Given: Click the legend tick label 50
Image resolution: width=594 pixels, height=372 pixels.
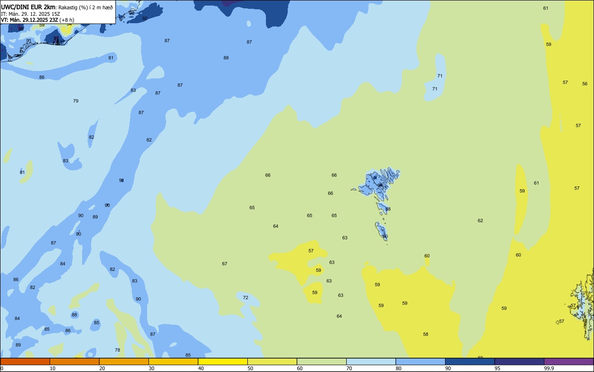Looking at the screenshot, I should tap(251, 368).
